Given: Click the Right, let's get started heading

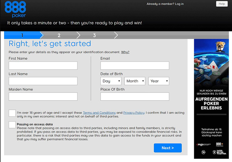Looking at the screenshot, I should coord(50,44).
